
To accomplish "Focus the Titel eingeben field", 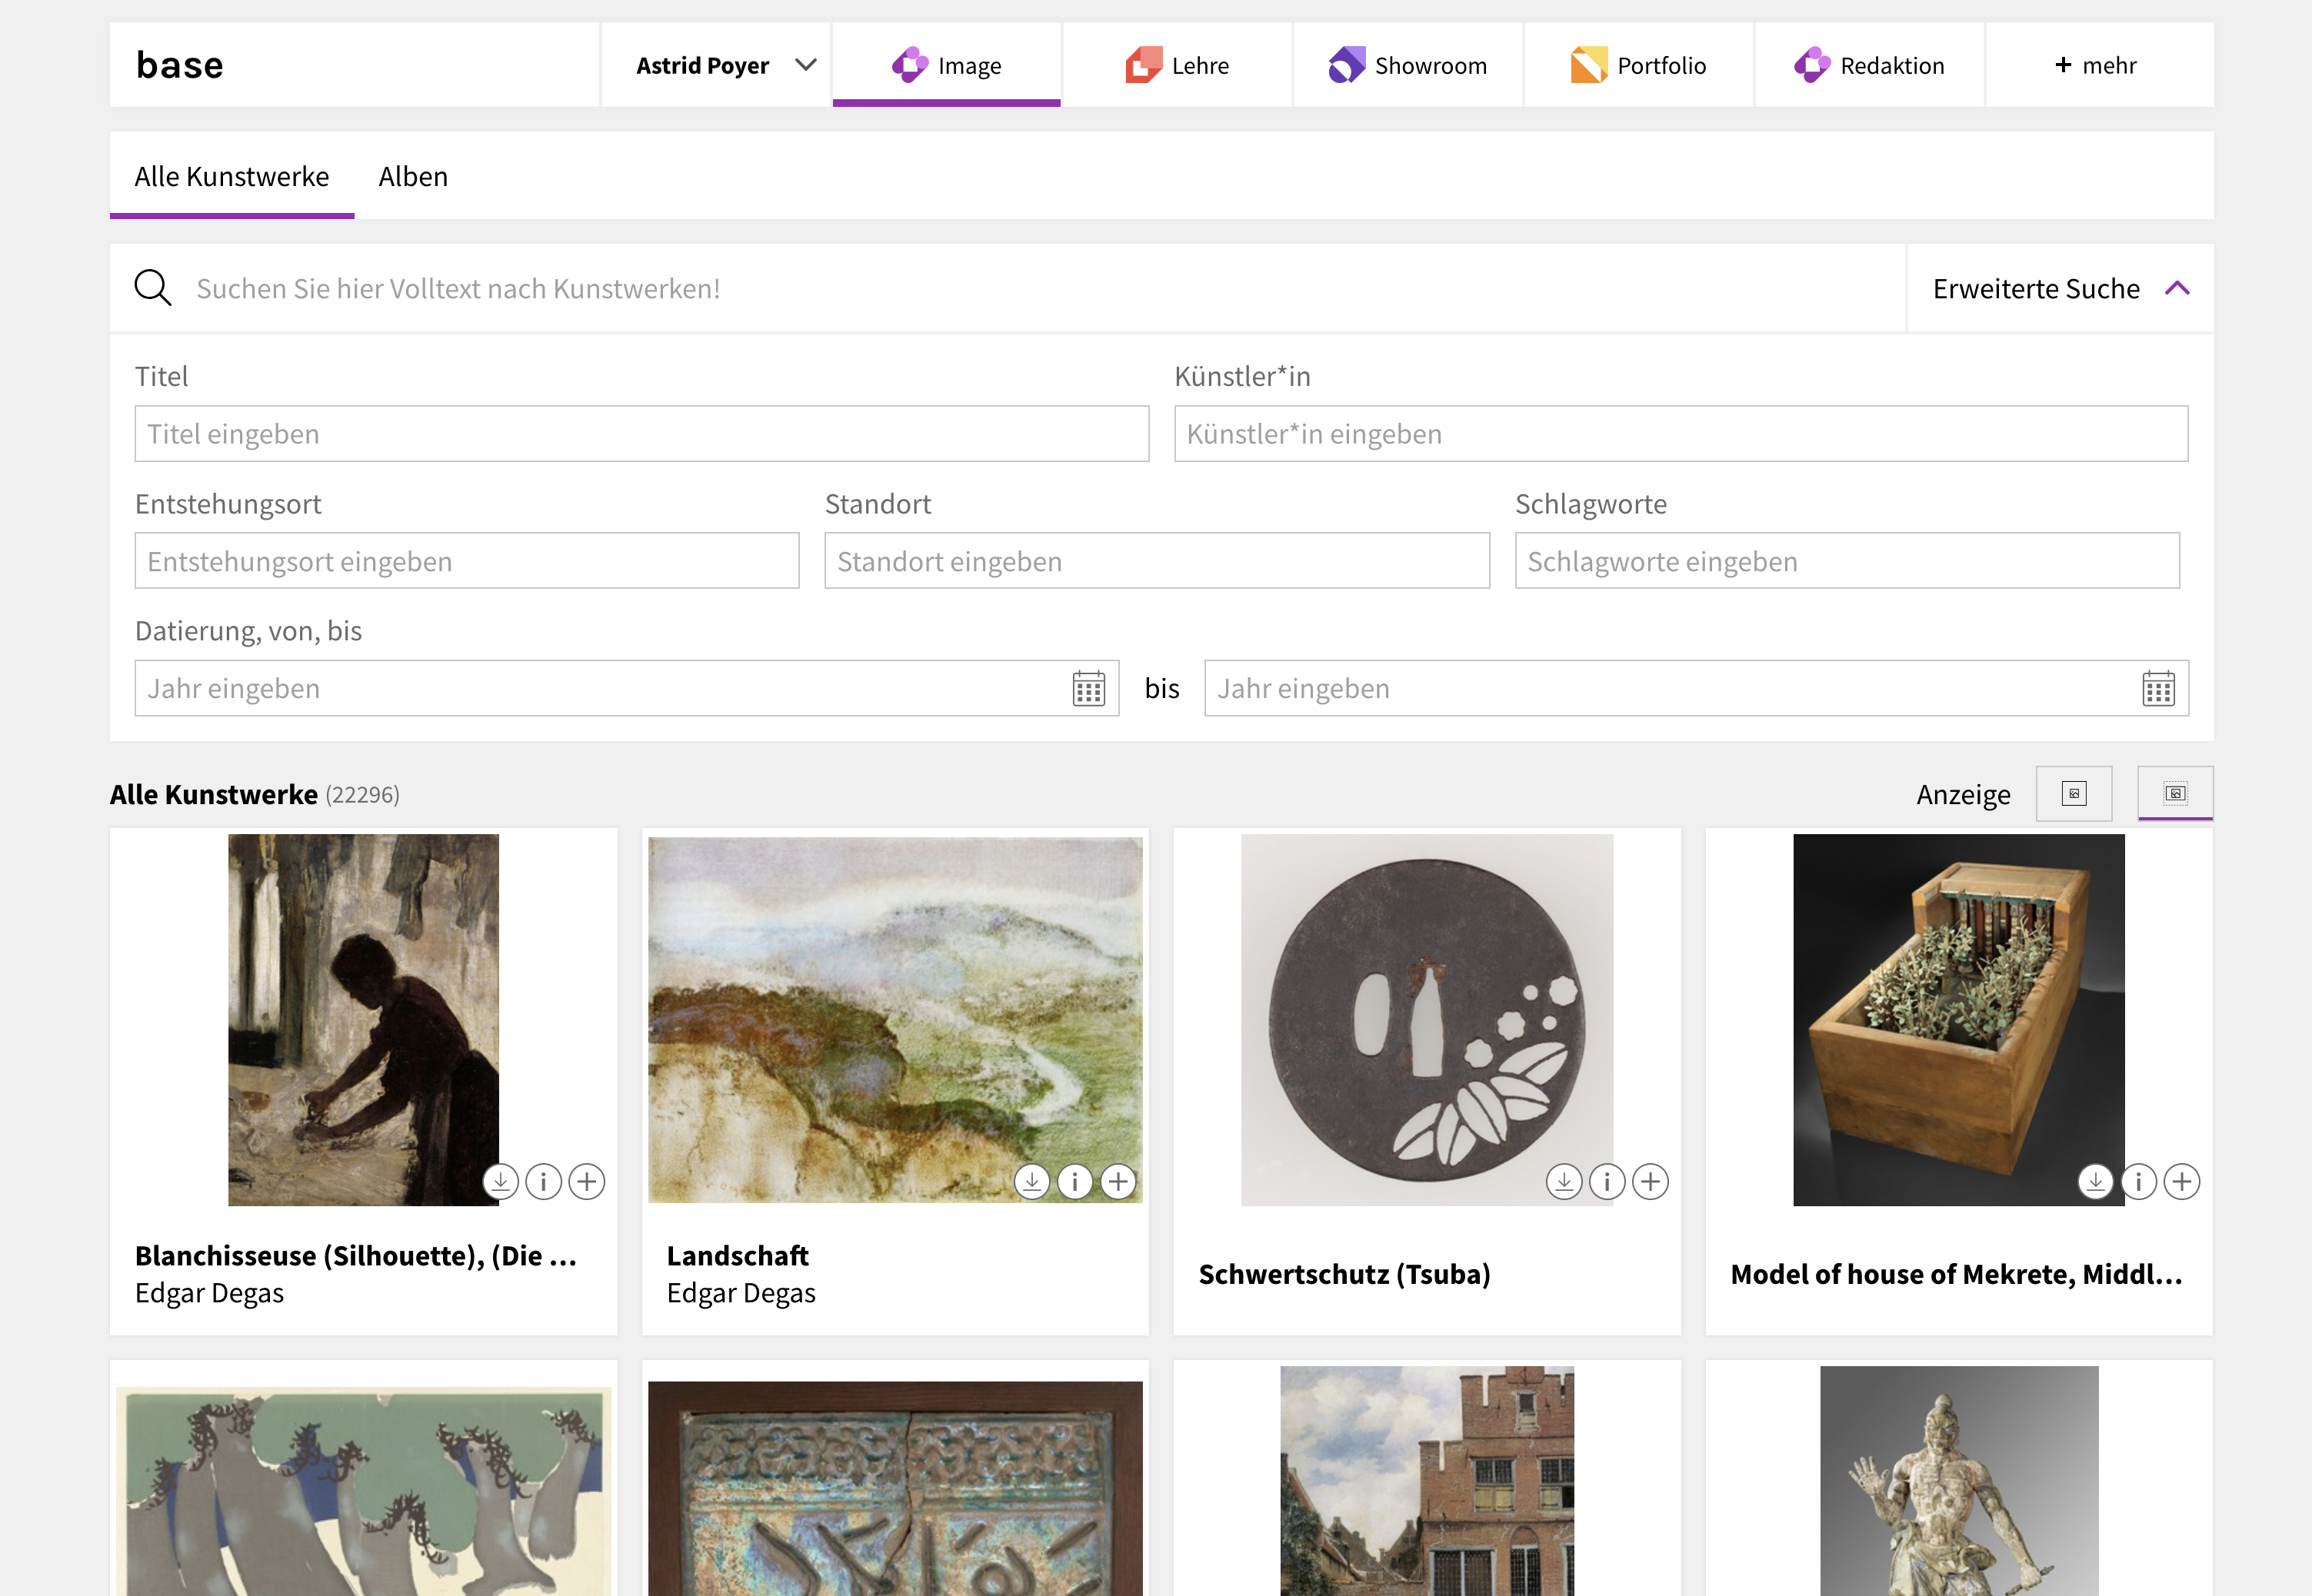I will coord(641,433).
